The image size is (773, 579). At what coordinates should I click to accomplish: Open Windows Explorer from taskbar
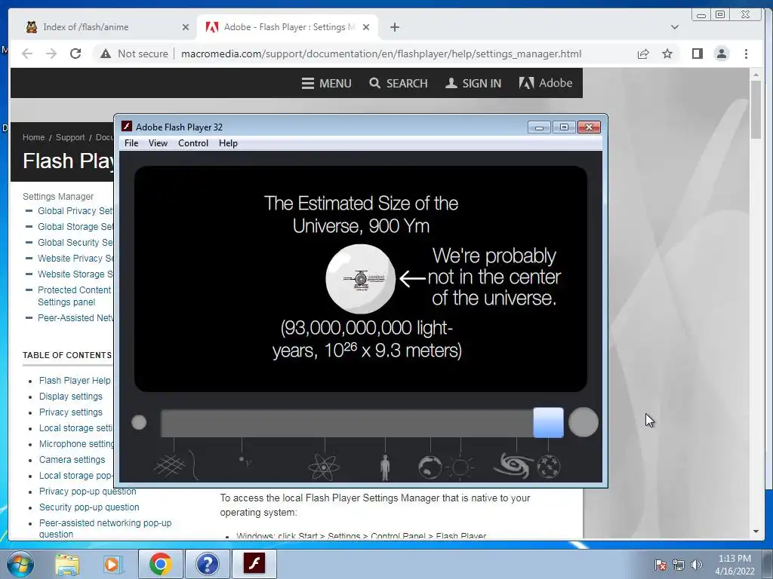pos(67,564)
